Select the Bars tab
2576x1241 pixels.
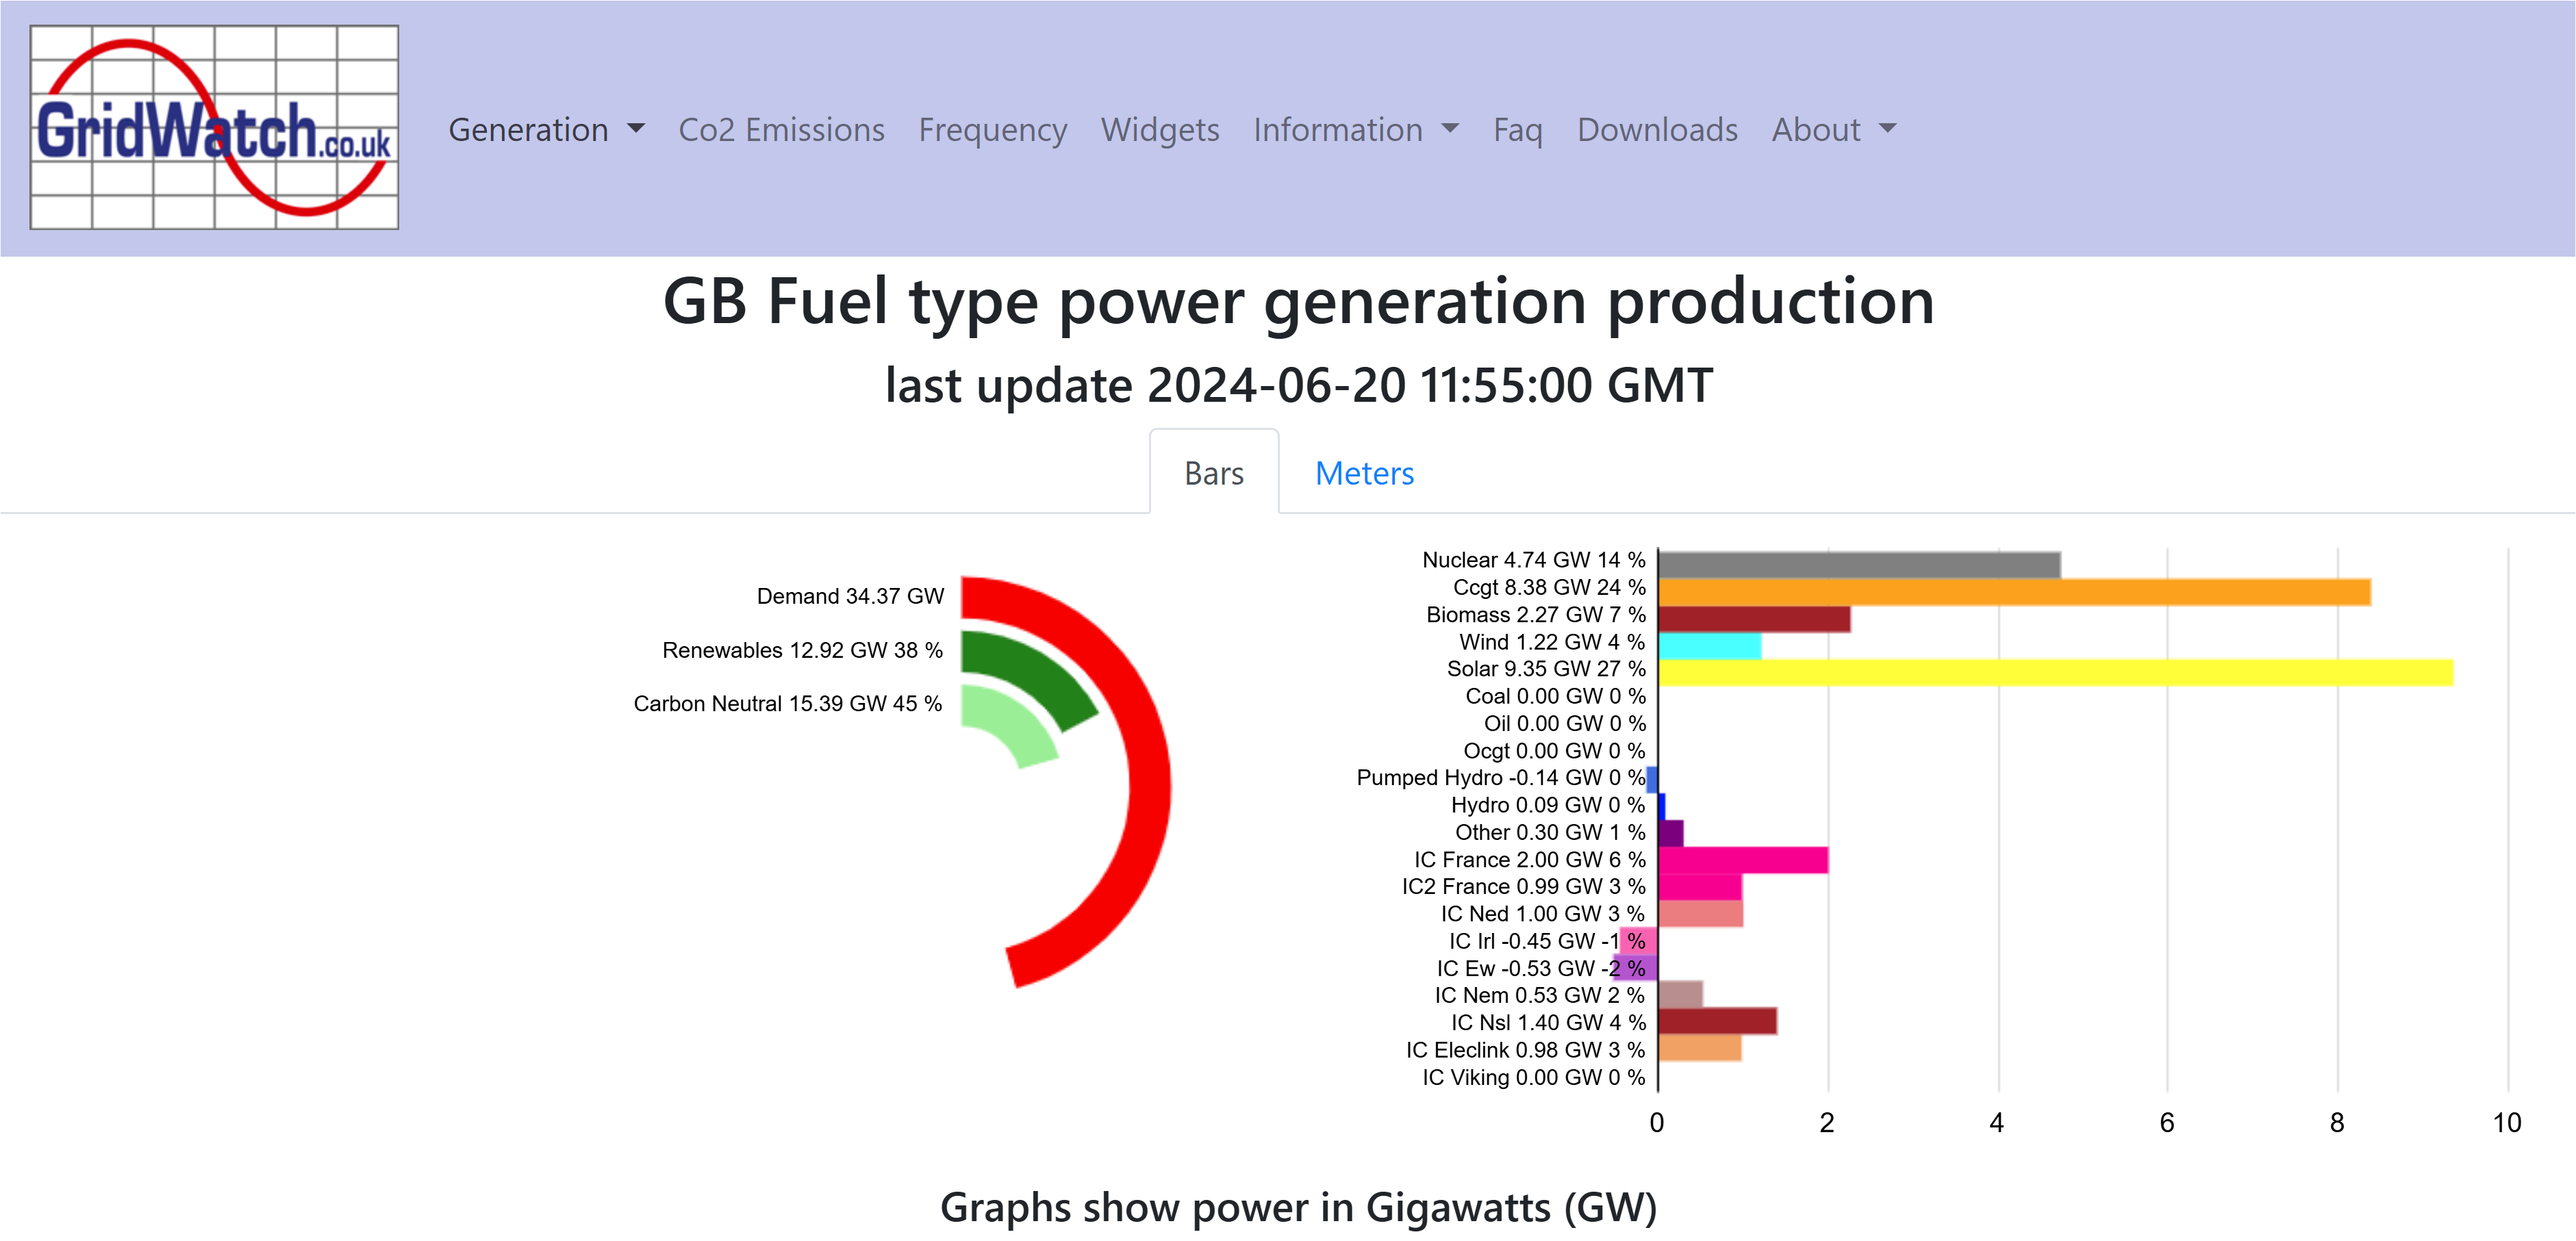1214,472
